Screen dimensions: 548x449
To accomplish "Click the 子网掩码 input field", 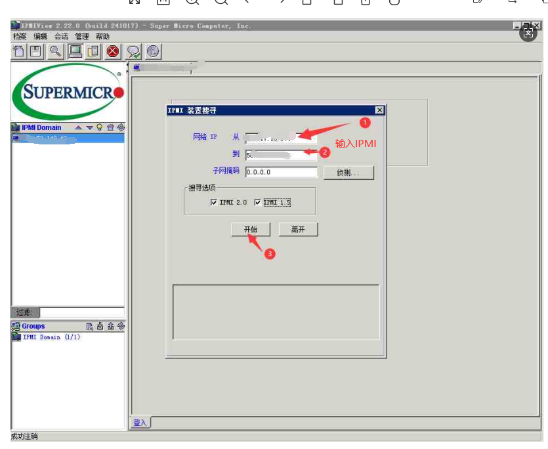I will pos(281,172).
